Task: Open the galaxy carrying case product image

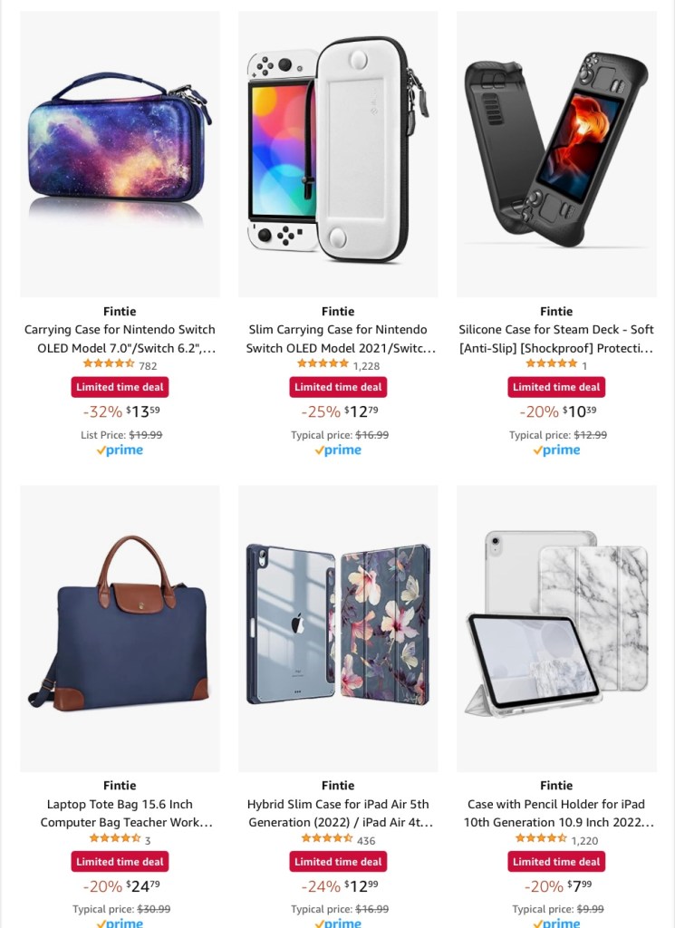Action: (x=120, y=154)
